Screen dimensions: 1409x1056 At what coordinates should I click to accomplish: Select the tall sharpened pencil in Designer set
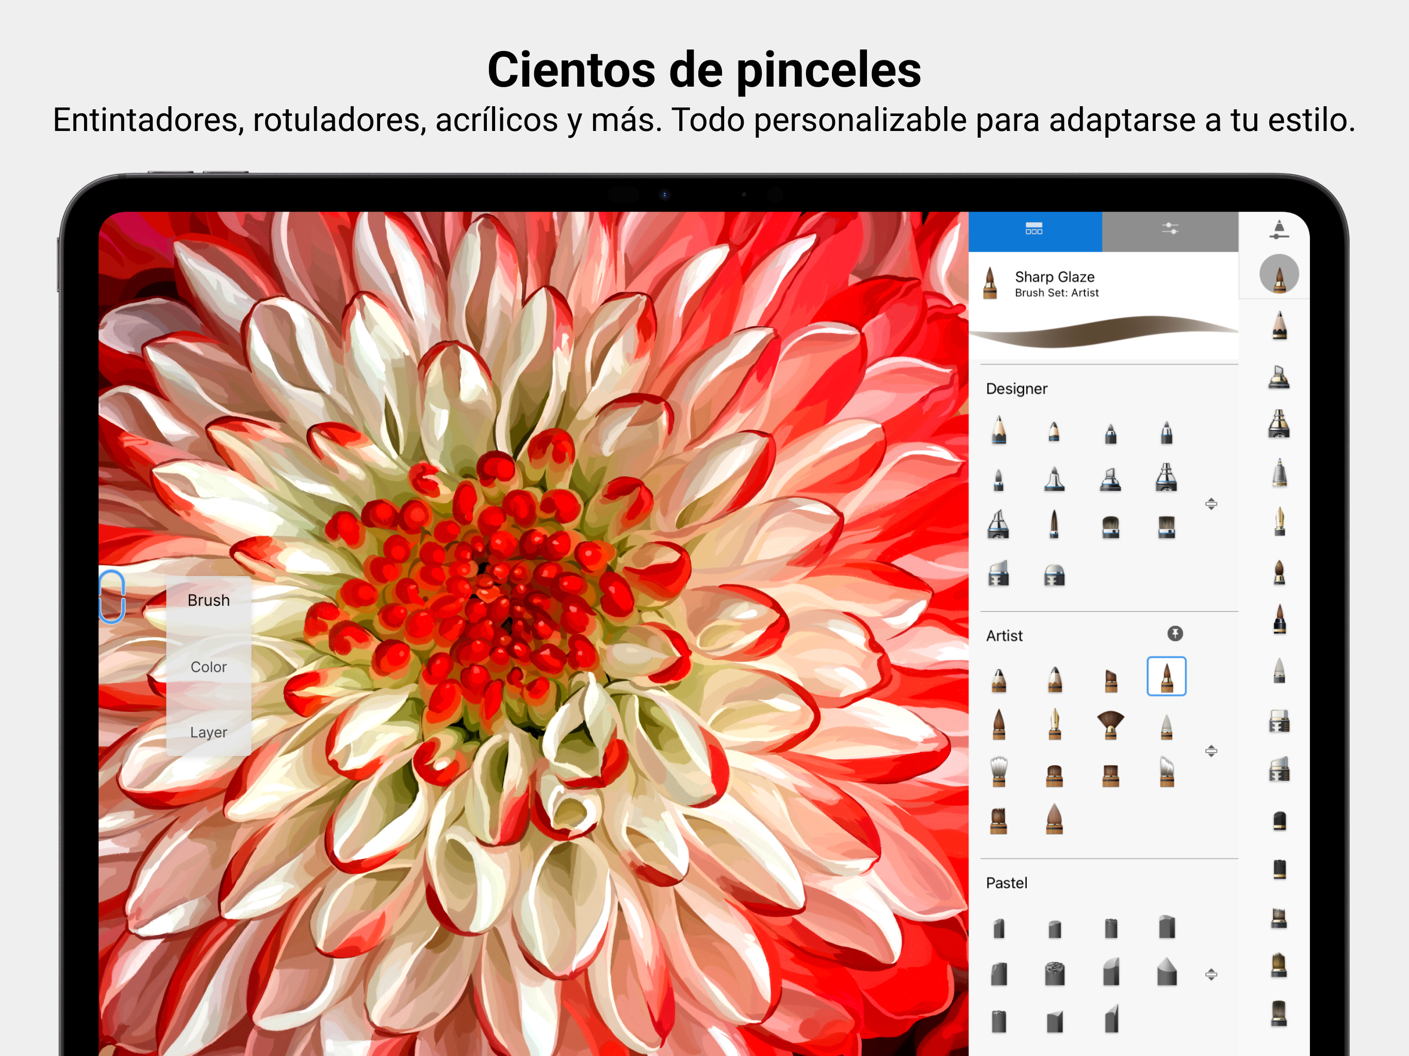point(999,430)
